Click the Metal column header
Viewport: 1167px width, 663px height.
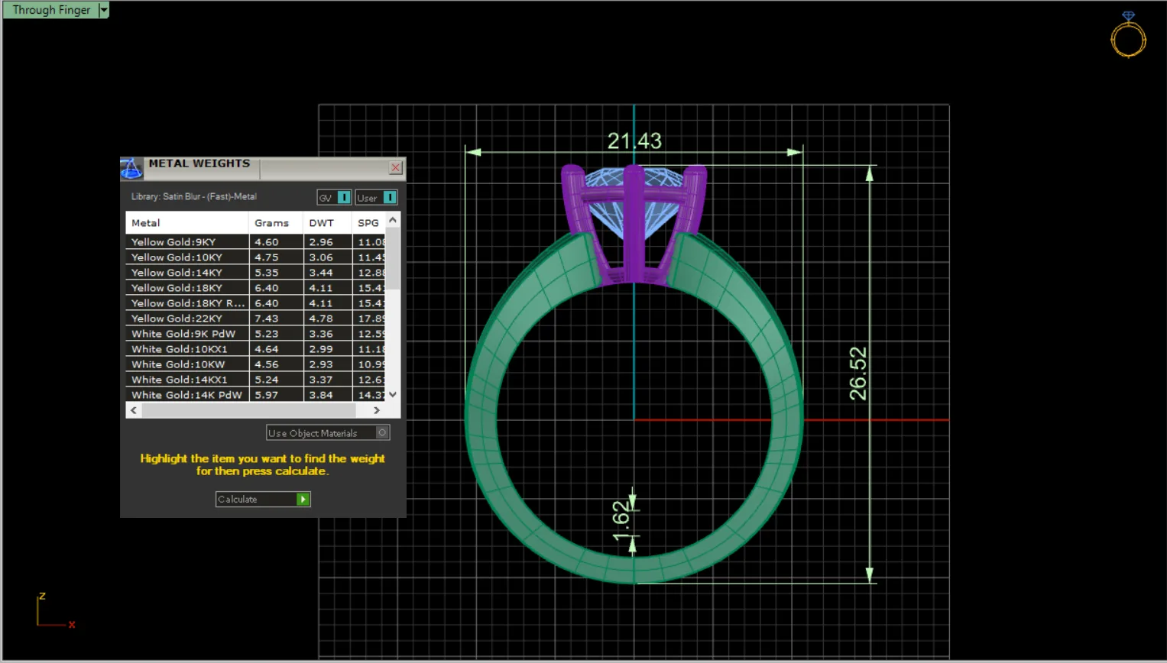point(186,223)
